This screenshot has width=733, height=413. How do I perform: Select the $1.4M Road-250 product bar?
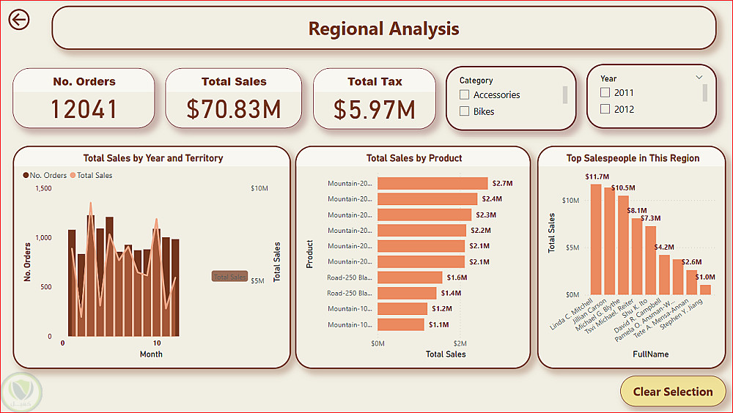407,293
